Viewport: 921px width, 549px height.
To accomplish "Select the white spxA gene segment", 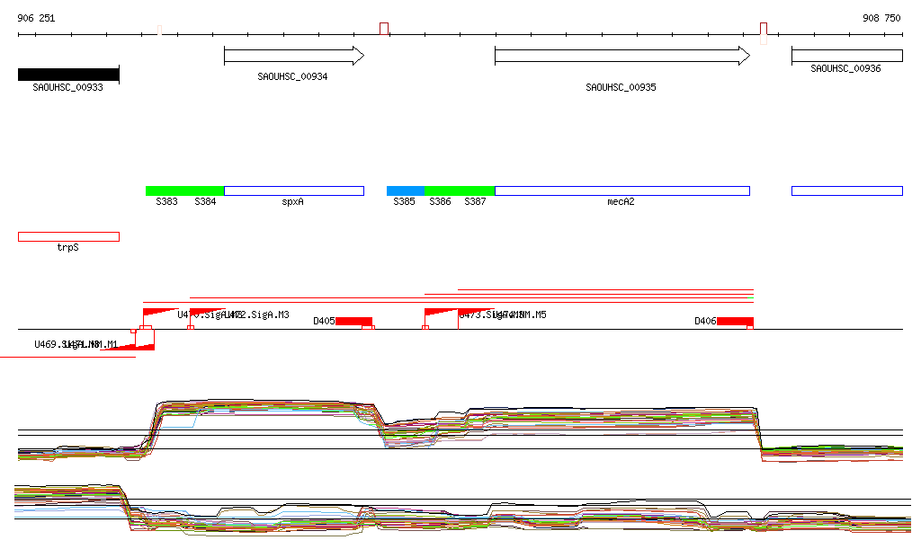I will pyautogui.click(x=294, y=190).
